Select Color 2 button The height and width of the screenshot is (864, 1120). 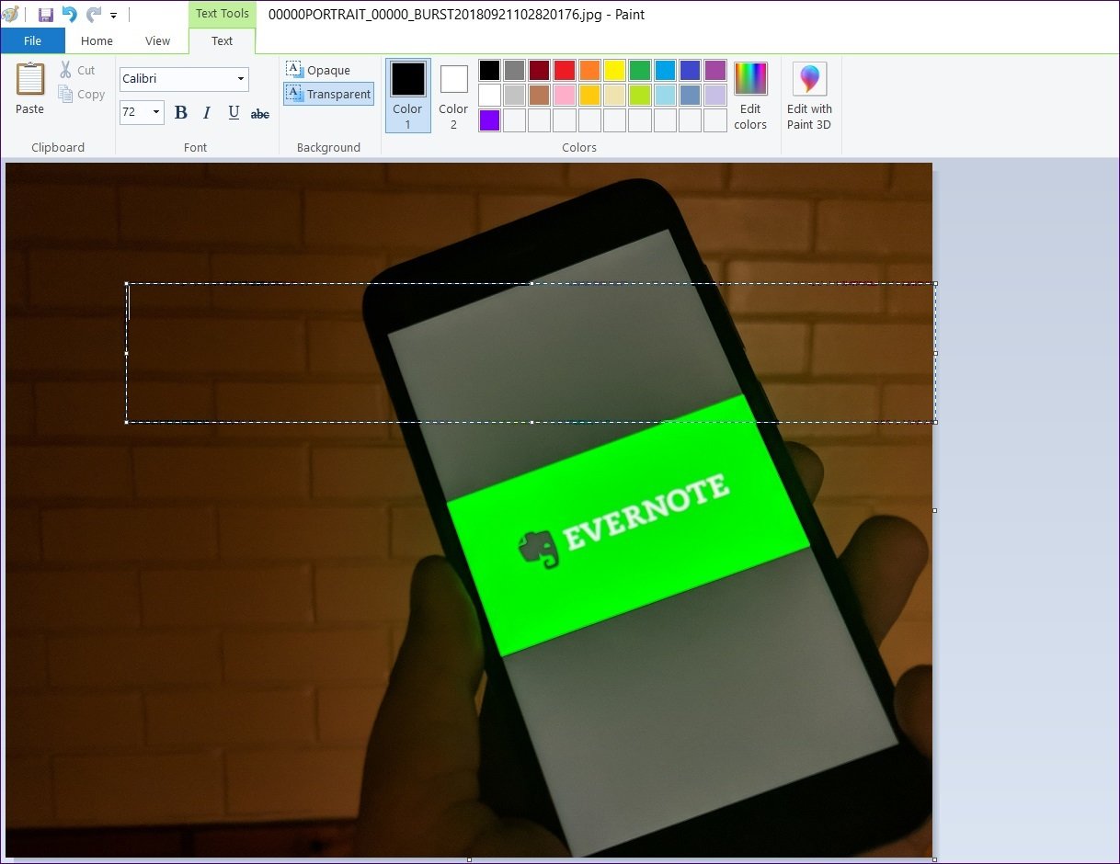tap(453, 96)
